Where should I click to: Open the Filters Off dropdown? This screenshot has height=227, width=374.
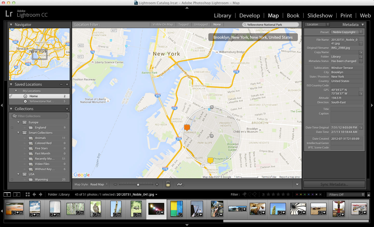click(x=347, y=195)
